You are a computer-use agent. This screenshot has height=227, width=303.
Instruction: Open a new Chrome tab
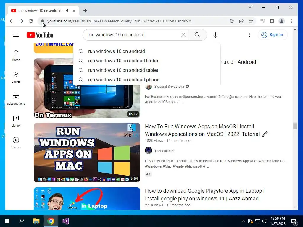pos(85,11)
